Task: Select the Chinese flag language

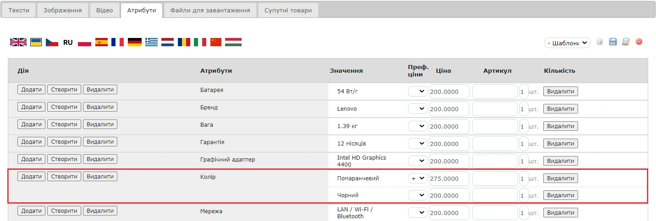Action: [x=216, y=42]
